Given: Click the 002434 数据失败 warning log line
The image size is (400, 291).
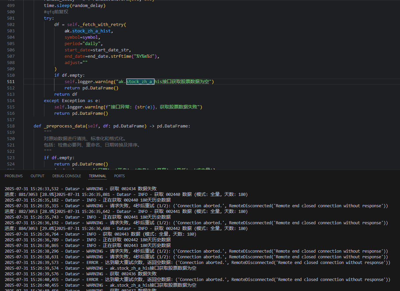Looking at the screenshot, I should pyautogui.click(x=80, y=189).
